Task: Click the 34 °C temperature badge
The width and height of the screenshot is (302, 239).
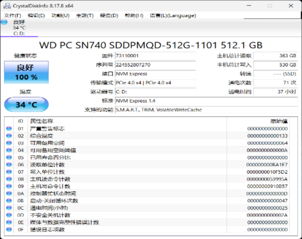Action: click(x=26, y=105)
